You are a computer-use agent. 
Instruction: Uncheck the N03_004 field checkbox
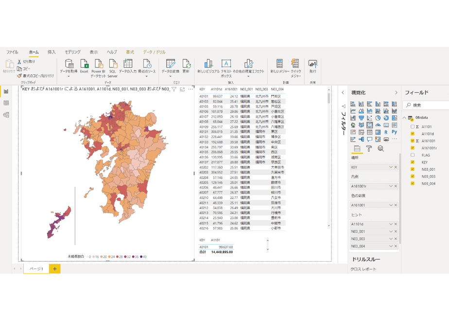[413, 183]
